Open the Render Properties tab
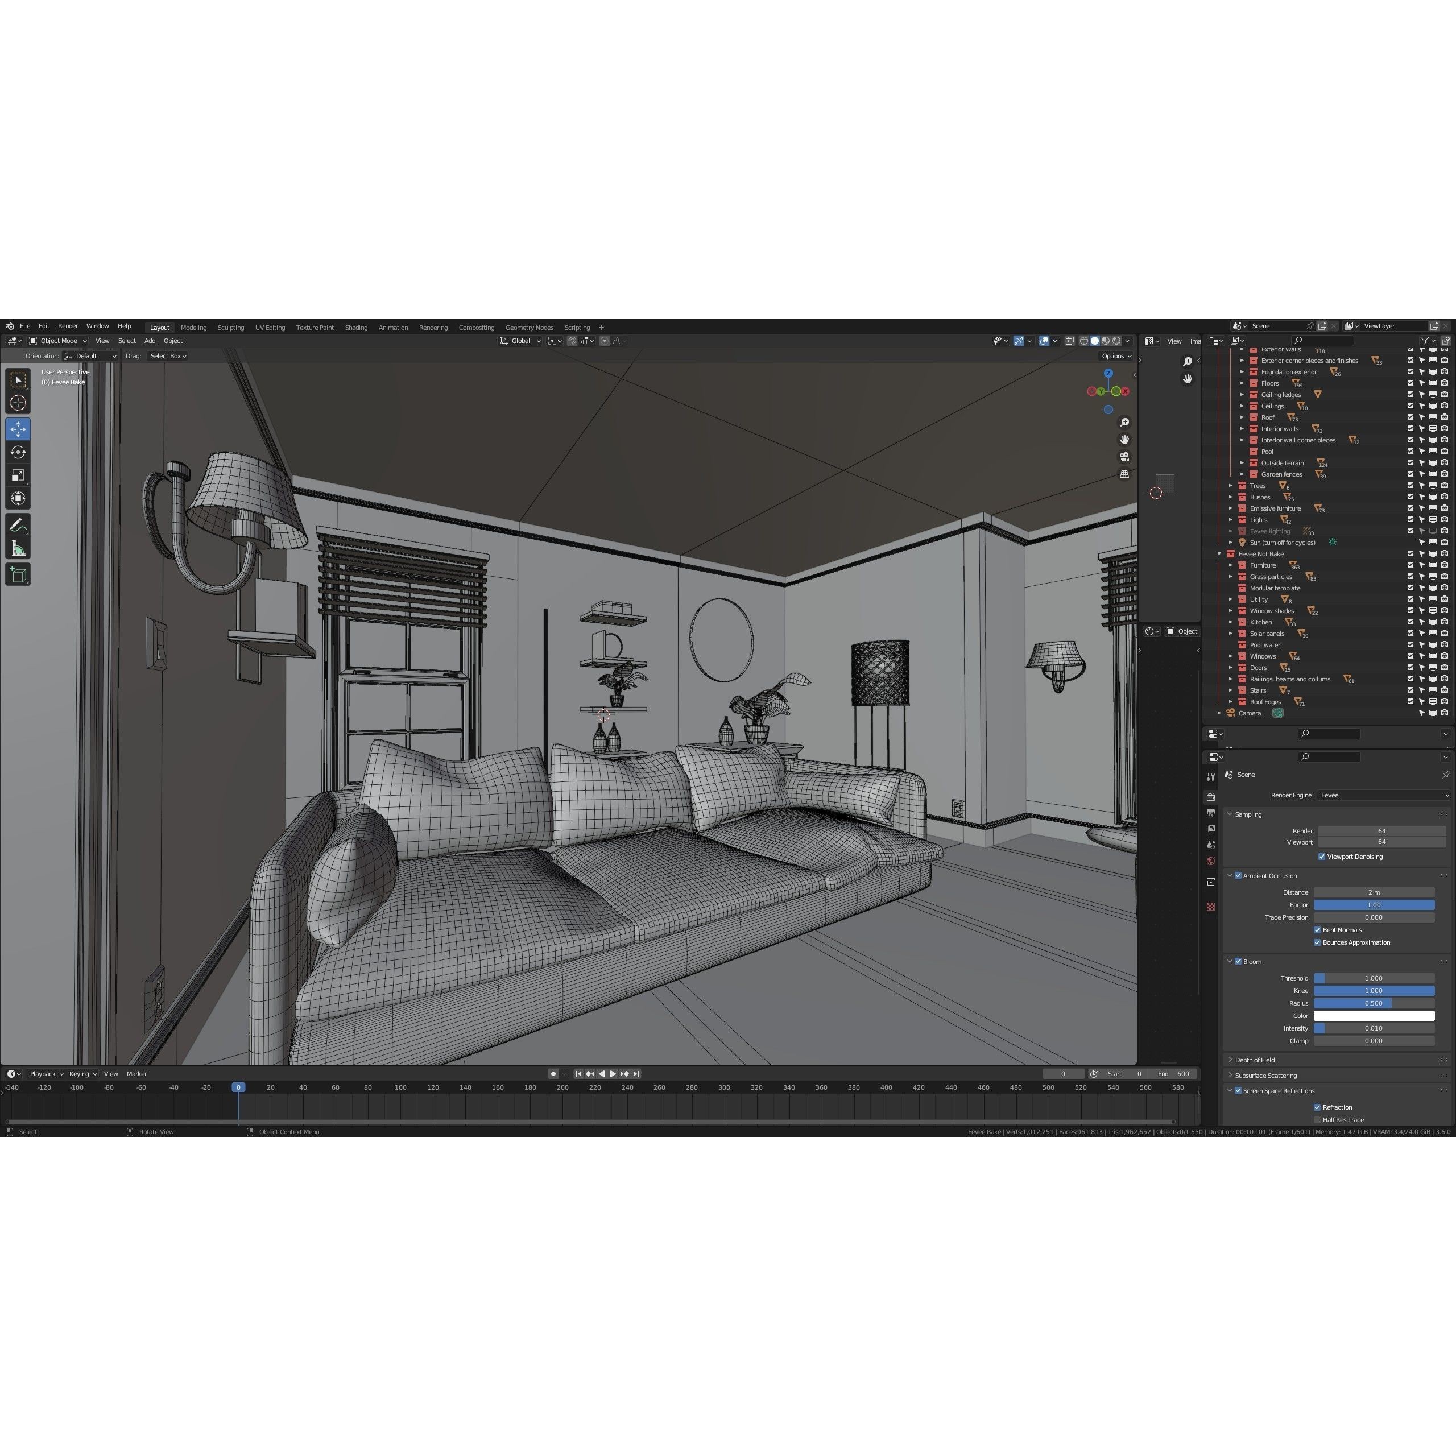This screenshot has width=1456, height=1456. (x=1211, y=796)
